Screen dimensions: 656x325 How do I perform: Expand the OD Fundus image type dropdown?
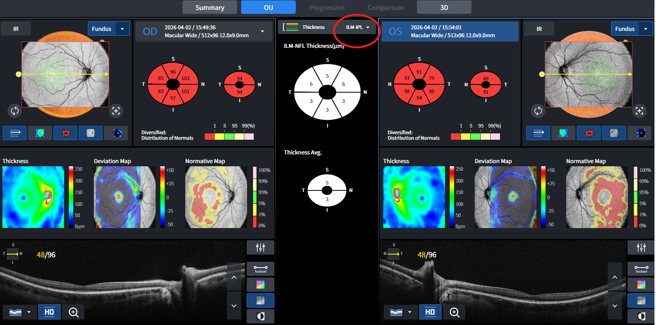coord(122,29)
